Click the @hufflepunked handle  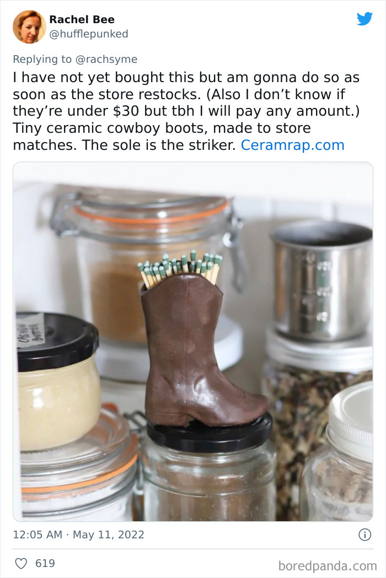pos(89,34)
